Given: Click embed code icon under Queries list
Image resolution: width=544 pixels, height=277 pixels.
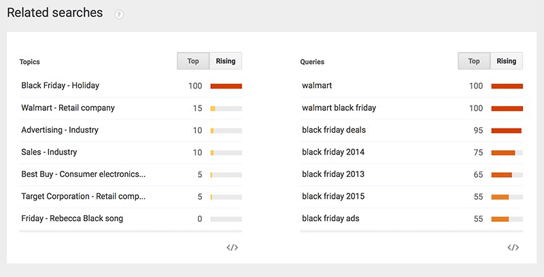Looking at the screenshot, I should [x=513, y=248].
